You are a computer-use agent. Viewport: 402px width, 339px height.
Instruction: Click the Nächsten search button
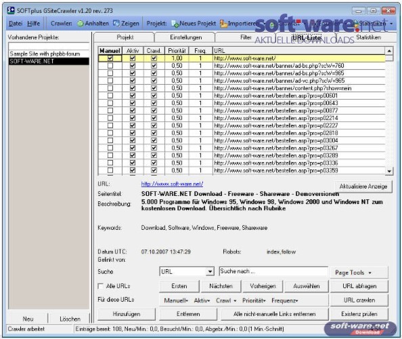coord(221,286)
